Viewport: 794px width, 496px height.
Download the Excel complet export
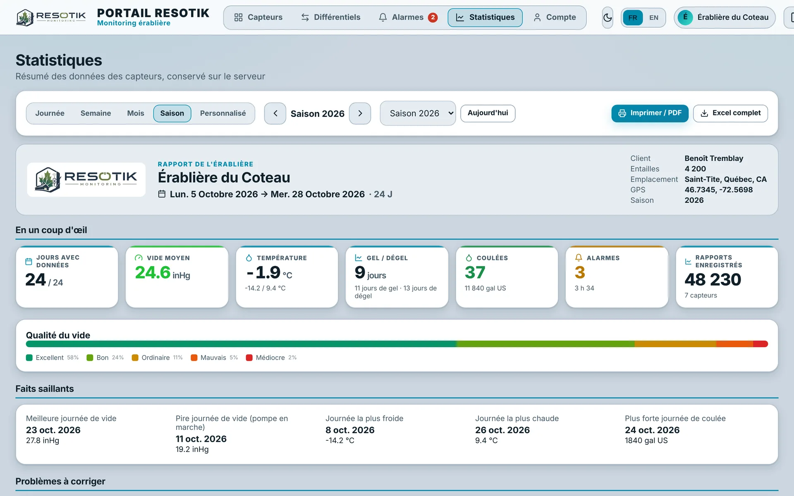click(730, 113)
